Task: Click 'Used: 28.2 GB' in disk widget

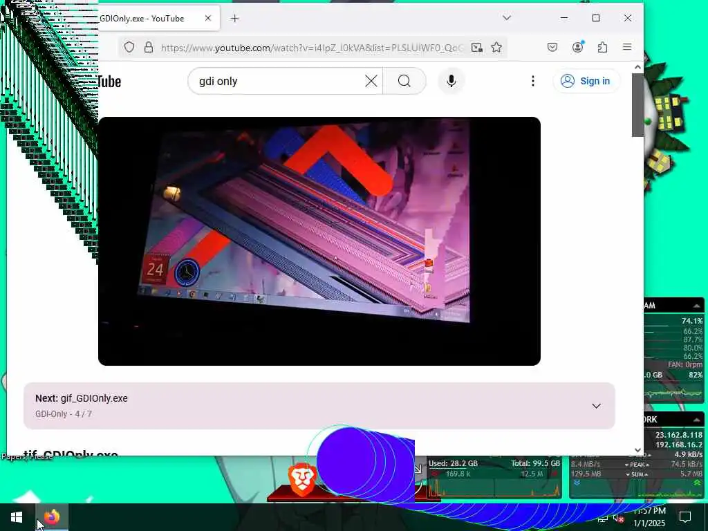Action: pos(453,463)
